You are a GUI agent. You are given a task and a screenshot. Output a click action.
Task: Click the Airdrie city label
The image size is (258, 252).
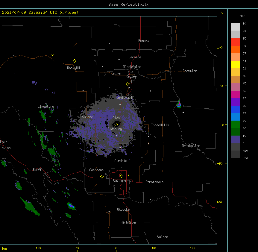(x=121, y=161)
